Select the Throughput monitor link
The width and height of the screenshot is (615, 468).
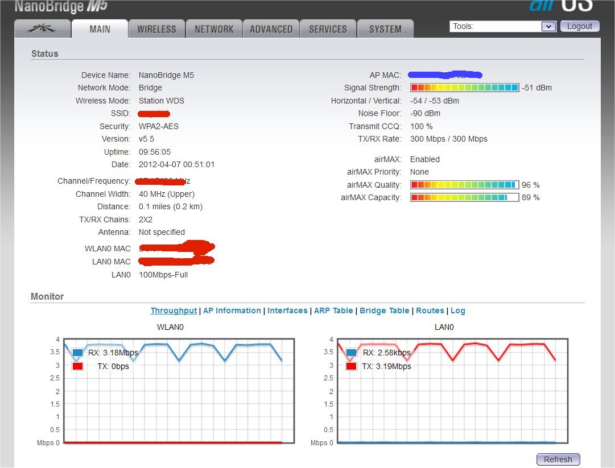(x=174, y=310)
